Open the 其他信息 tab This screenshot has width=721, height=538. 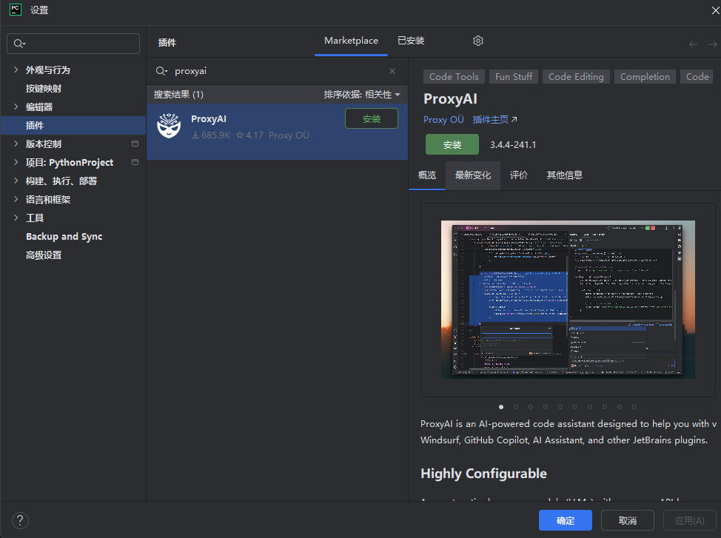(565, 175)
